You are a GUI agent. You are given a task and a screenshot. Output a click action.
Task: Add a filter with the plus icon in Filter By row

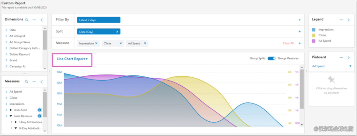pyautogui.click(x=300, y=20)
